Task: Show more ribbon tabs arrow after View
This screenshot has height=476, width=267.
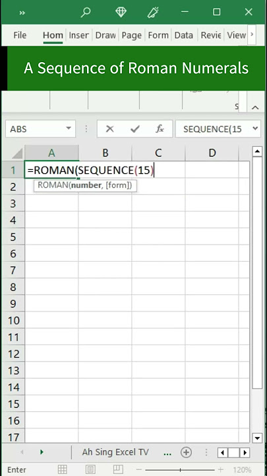Action: tap(252, 34)
